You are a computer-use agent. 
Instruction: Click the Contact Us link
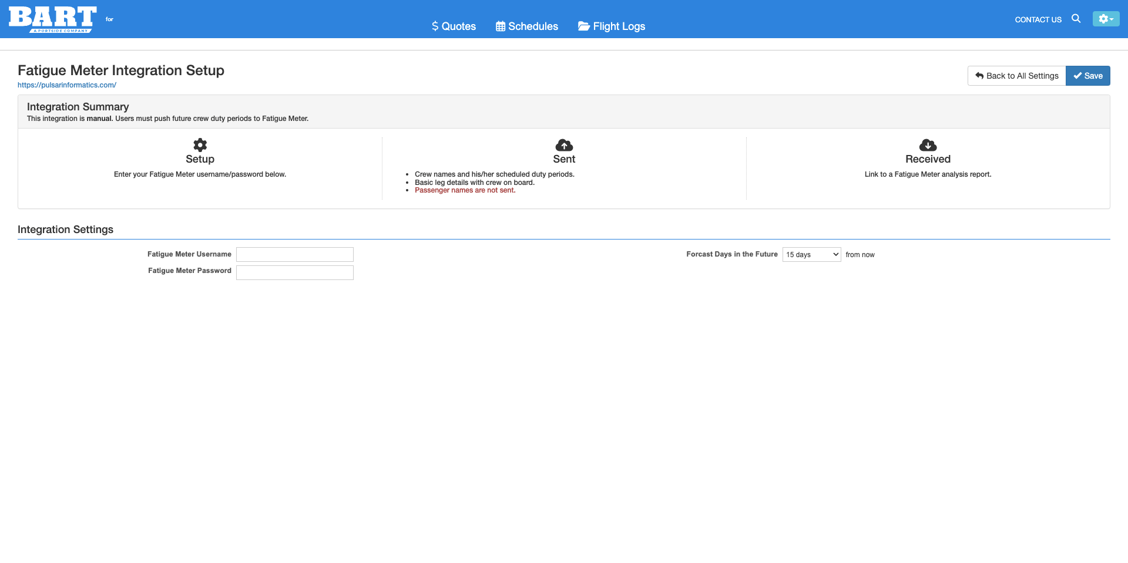1038,19
